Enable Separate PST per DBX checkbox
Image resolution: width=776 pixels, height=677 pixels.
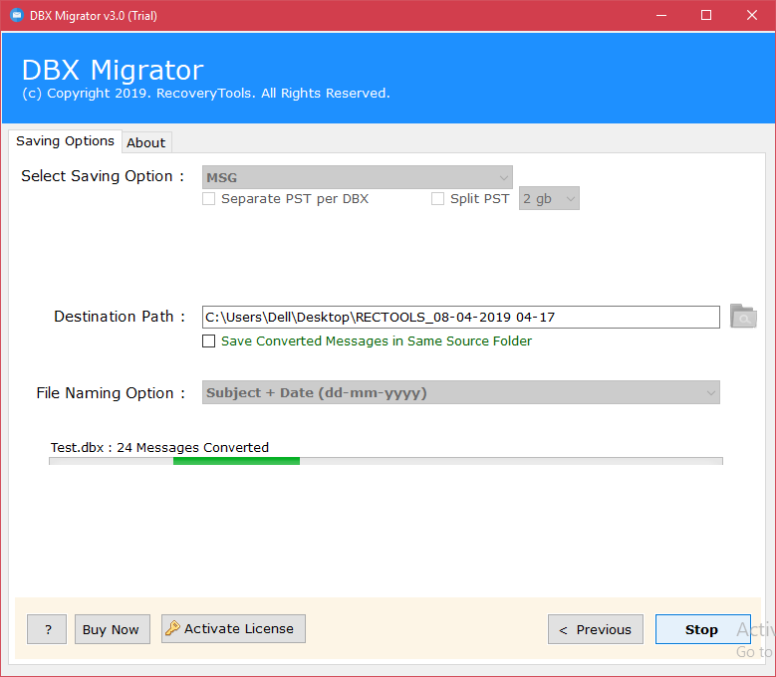[209, 199]
